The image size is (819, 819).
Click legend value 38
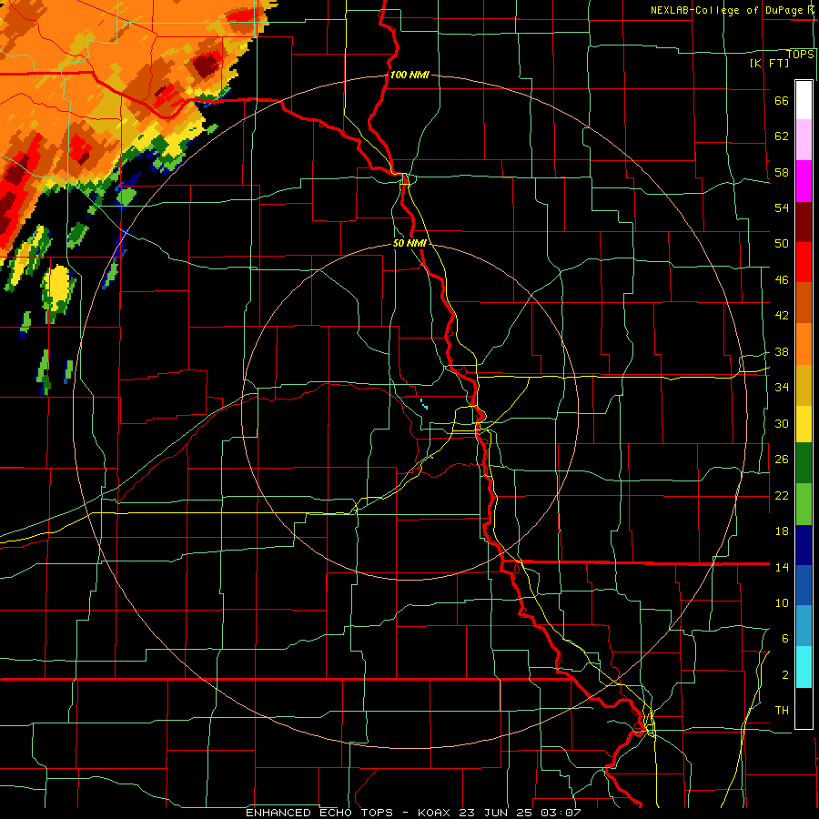pos(782,351)
